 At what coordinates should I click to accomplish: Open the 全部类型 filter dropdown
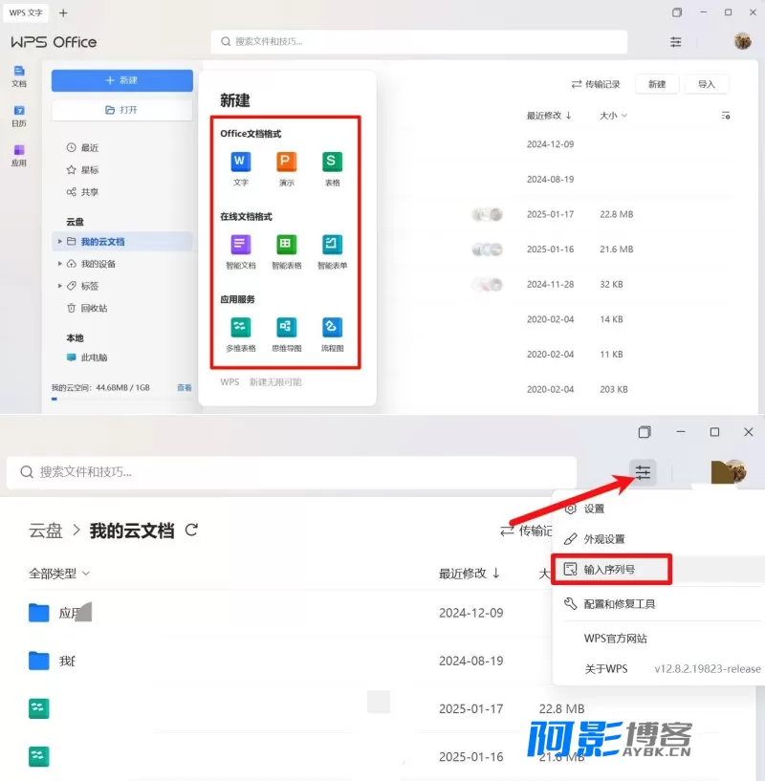[x=58, y=574]
